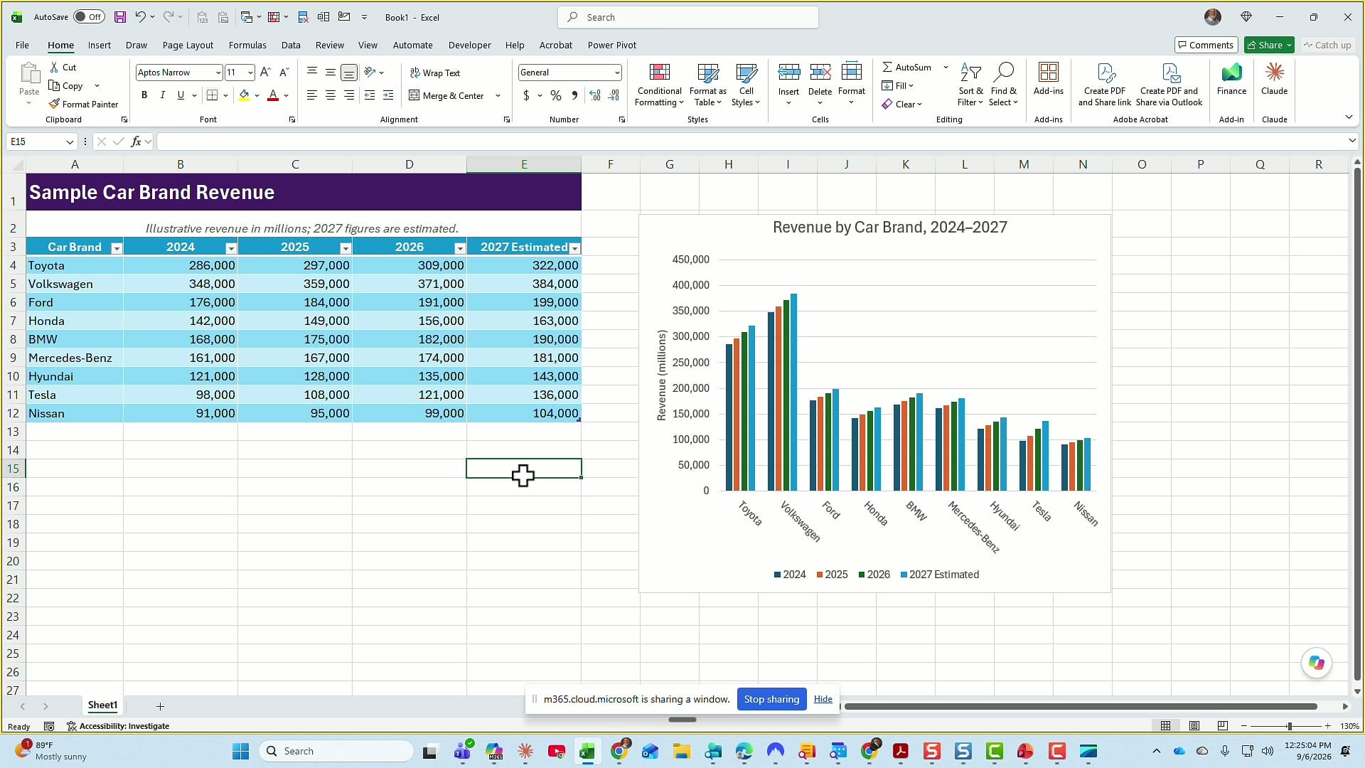Toggle Bold formatting
Image resolution: width=1365 pixels, height=768 pixels.
click(144, 95)
